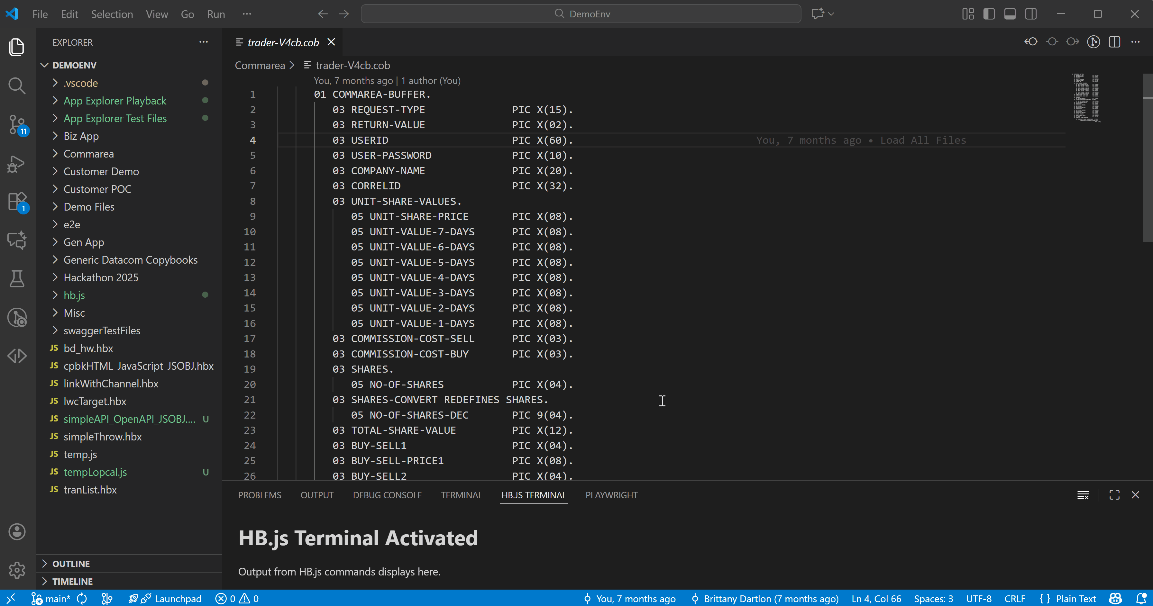Toggle the Secondary Side Bar
Viewport: 1153px width, 606px height.
pos(1031,14)
